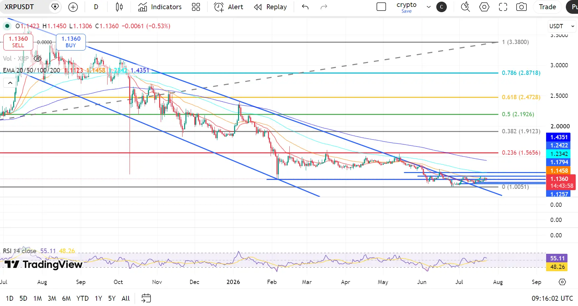Open the Indicators dialog

pyautogui.click(x=160, y=7)
